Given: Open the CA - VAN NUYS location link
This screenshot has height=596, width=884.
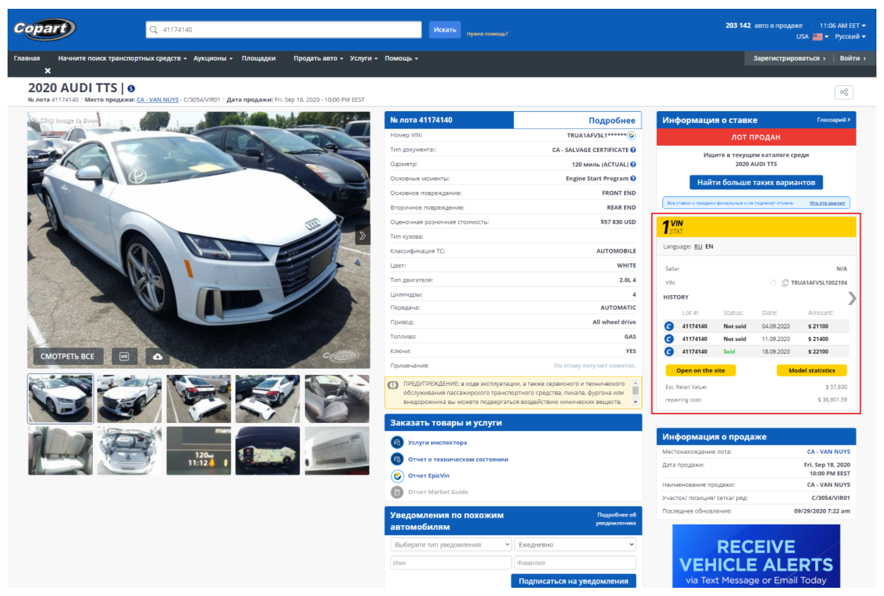Looking at the screenshot, I should coord(157,100).
